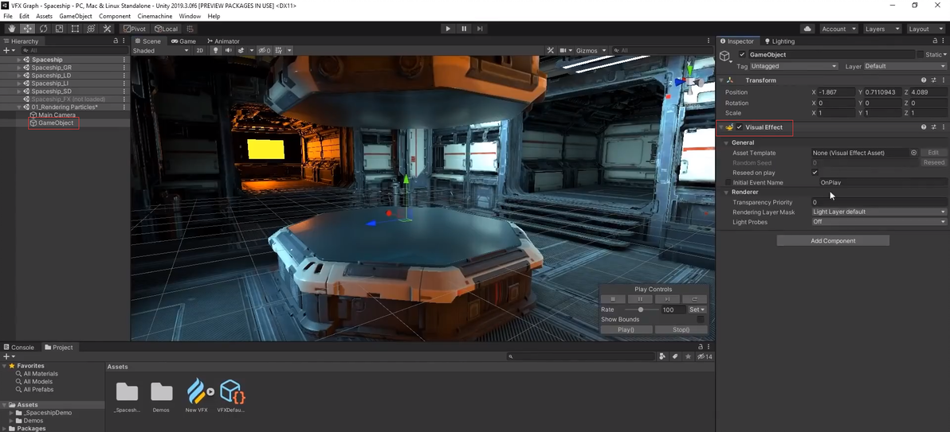Select the Rotate tool
The height and width of the screenshot is (432, 950).
pyautogui.click(x=43, y=29)
